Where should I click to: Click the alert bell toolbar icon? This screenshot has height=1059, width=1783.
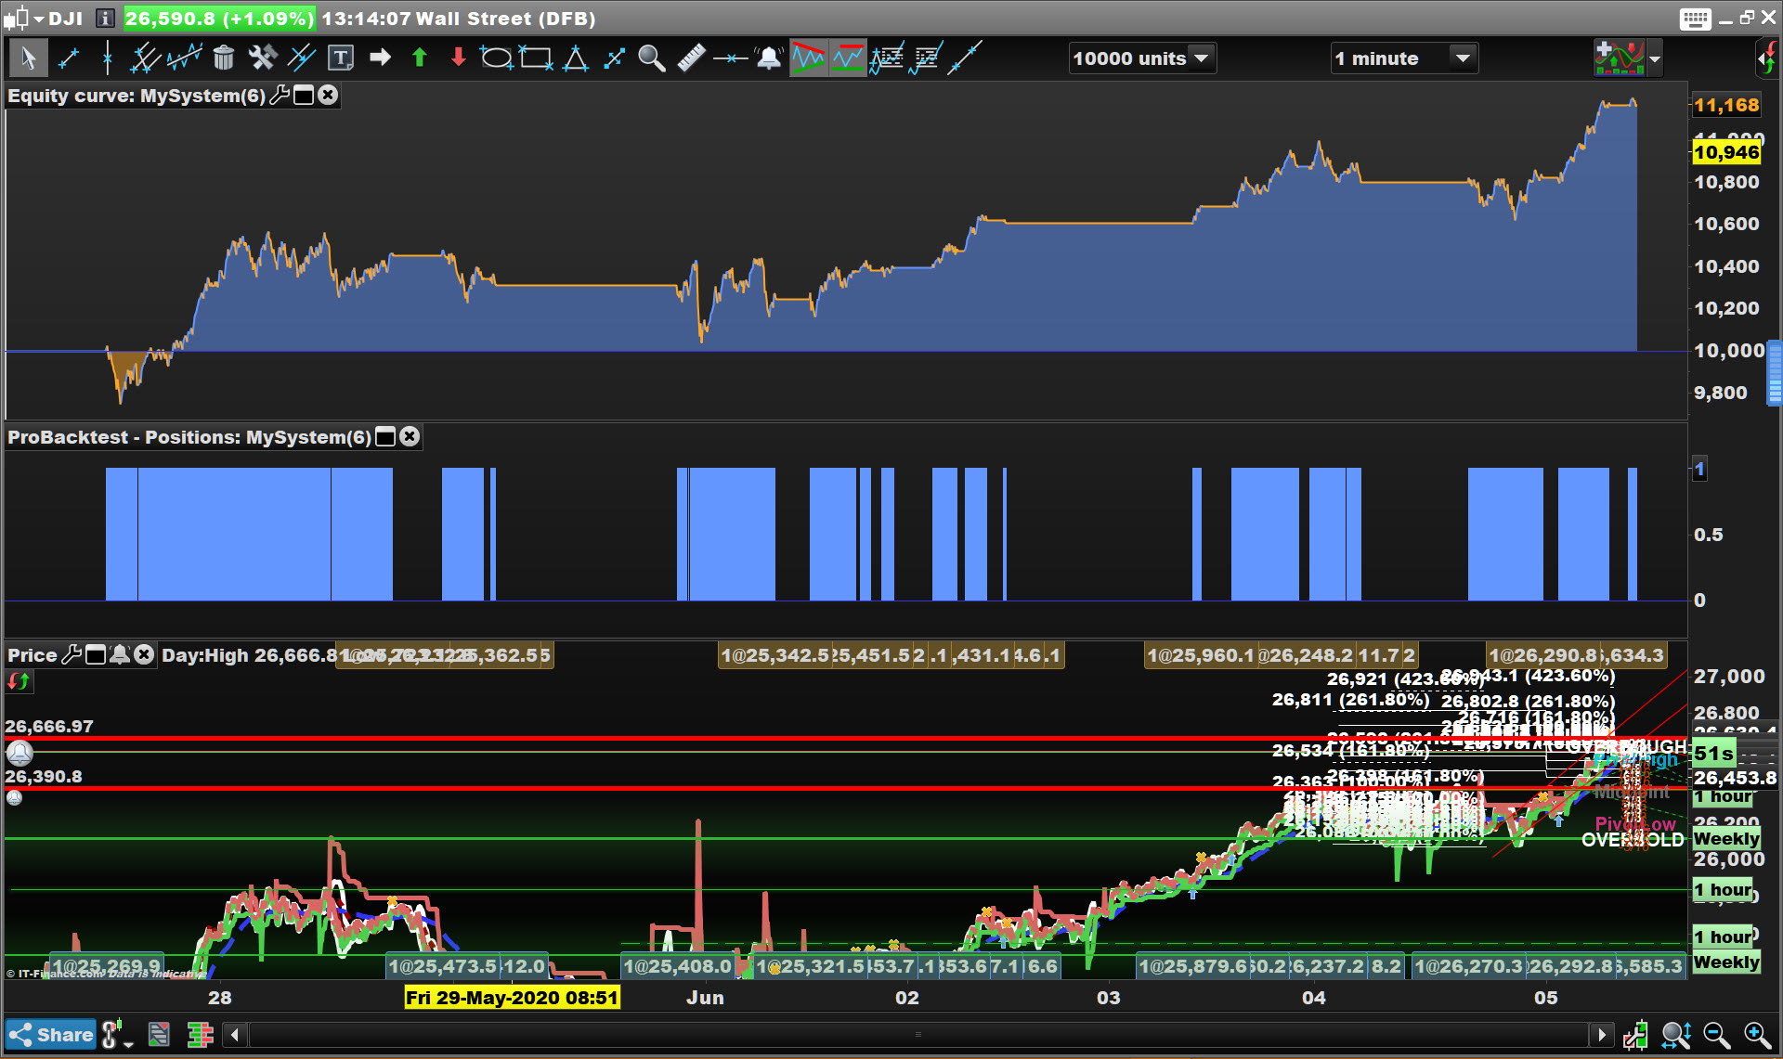[769, 58]
